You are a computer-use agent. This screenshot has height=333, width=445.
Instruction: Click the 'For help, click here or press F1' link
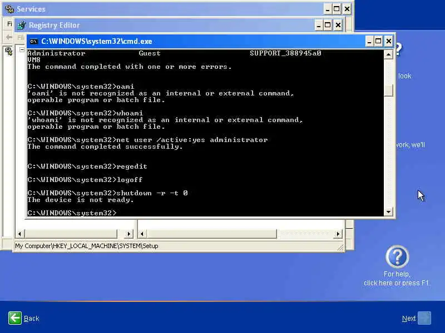click(x=397, y=279)
